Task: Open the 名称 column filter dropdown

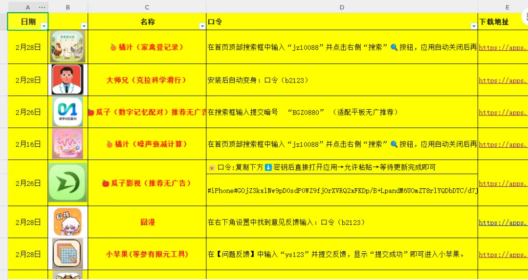Action: (202, 26)
